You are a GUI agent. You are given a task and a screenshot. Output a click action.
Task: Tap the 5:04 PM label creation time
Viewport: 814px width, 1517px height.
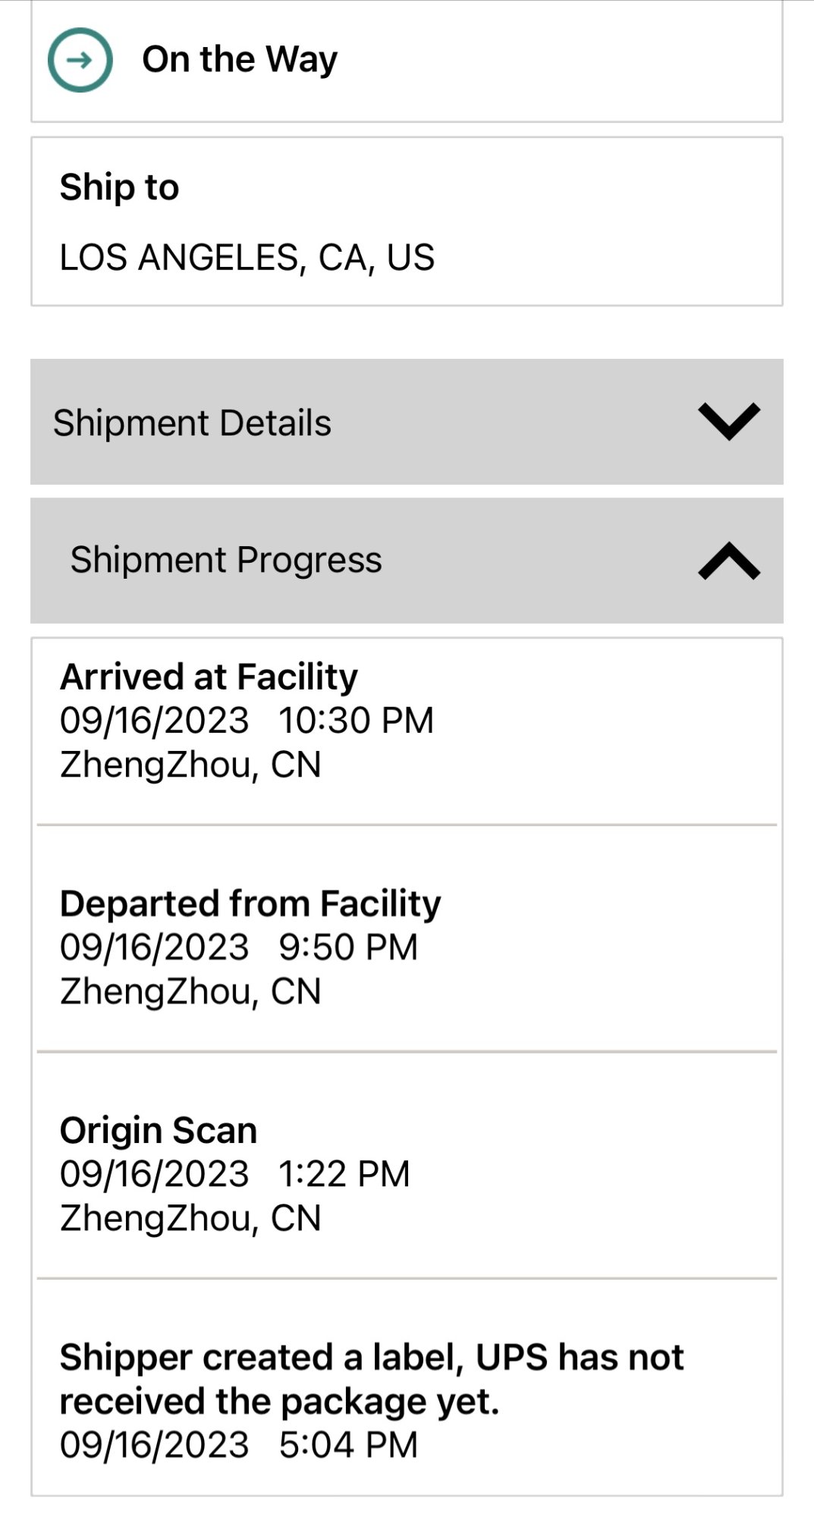(348, 1445)
